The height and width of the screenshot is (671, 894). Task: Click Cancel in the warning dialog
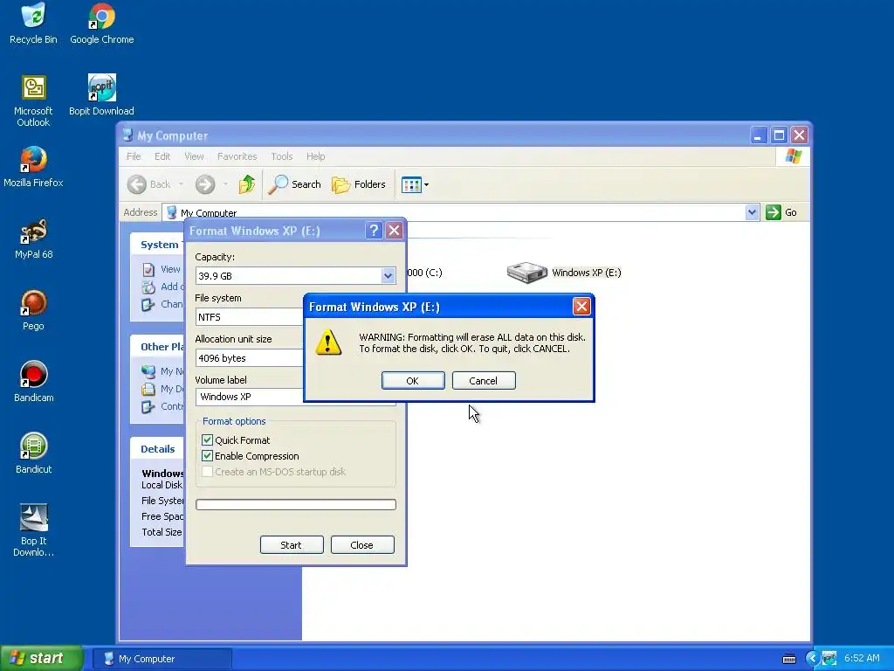[484, 381]
